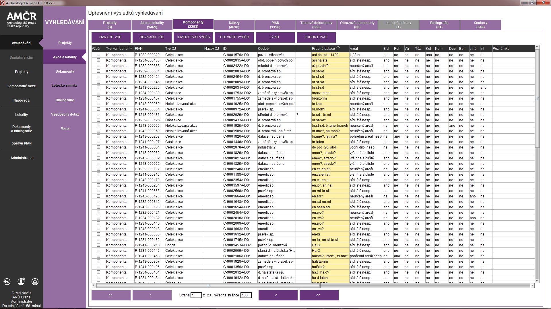
Task: Go to previous page with < button
Action: click(x=152, y=295)
